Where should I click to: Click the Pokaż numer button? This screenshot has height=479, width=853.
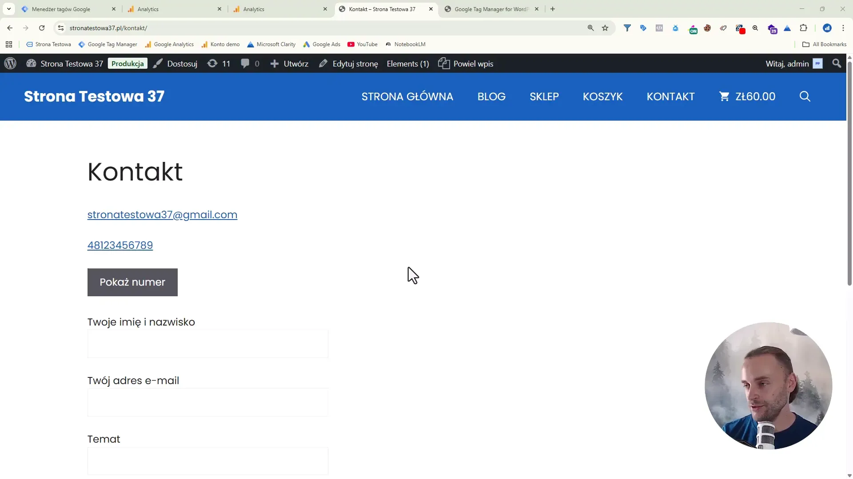pos(132,282)
